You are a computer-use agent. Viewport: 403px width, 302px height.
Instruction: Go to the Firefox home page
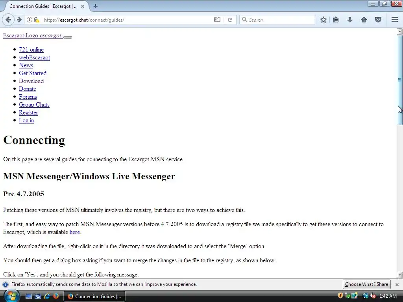[x=364, y=20]
